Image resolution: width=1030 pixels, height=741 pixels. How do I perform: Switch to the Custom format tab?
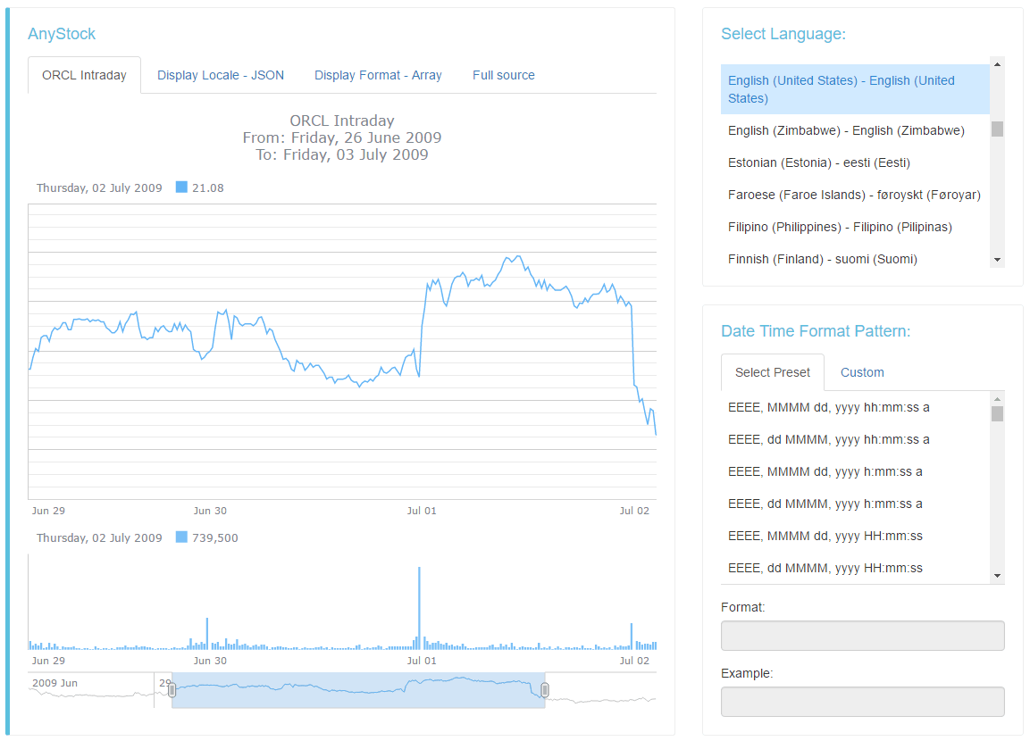click(861, 372)
